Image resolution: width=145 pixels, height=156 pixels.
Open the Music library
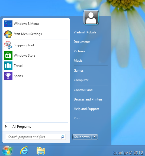(x=78, y=61)
